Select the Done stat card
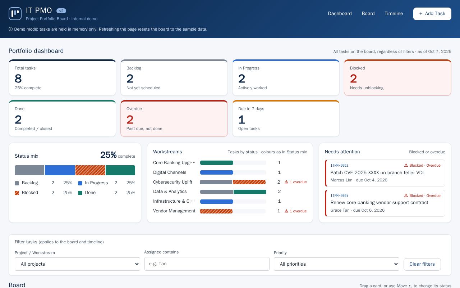The width and height of the screenshot is (460, 288). point(62,118)
